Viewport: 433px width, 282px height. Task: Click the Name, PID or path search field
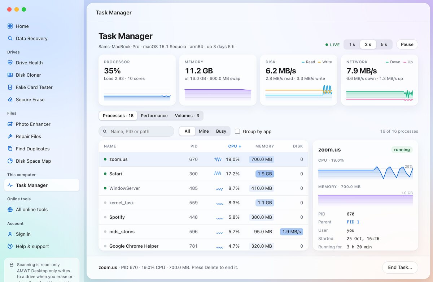coord(136,131)
